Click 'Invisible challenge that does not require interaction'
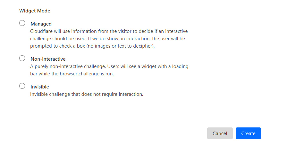 pos(87,94)
